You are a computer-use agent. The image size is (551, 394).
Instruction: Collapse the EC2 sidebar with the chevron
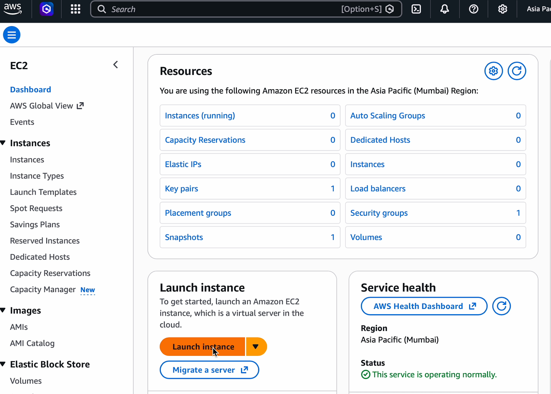point(116,65)
